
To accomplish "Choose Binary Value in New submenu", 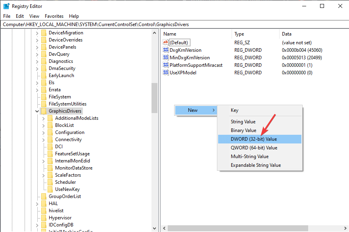I will tap(259, 130).
